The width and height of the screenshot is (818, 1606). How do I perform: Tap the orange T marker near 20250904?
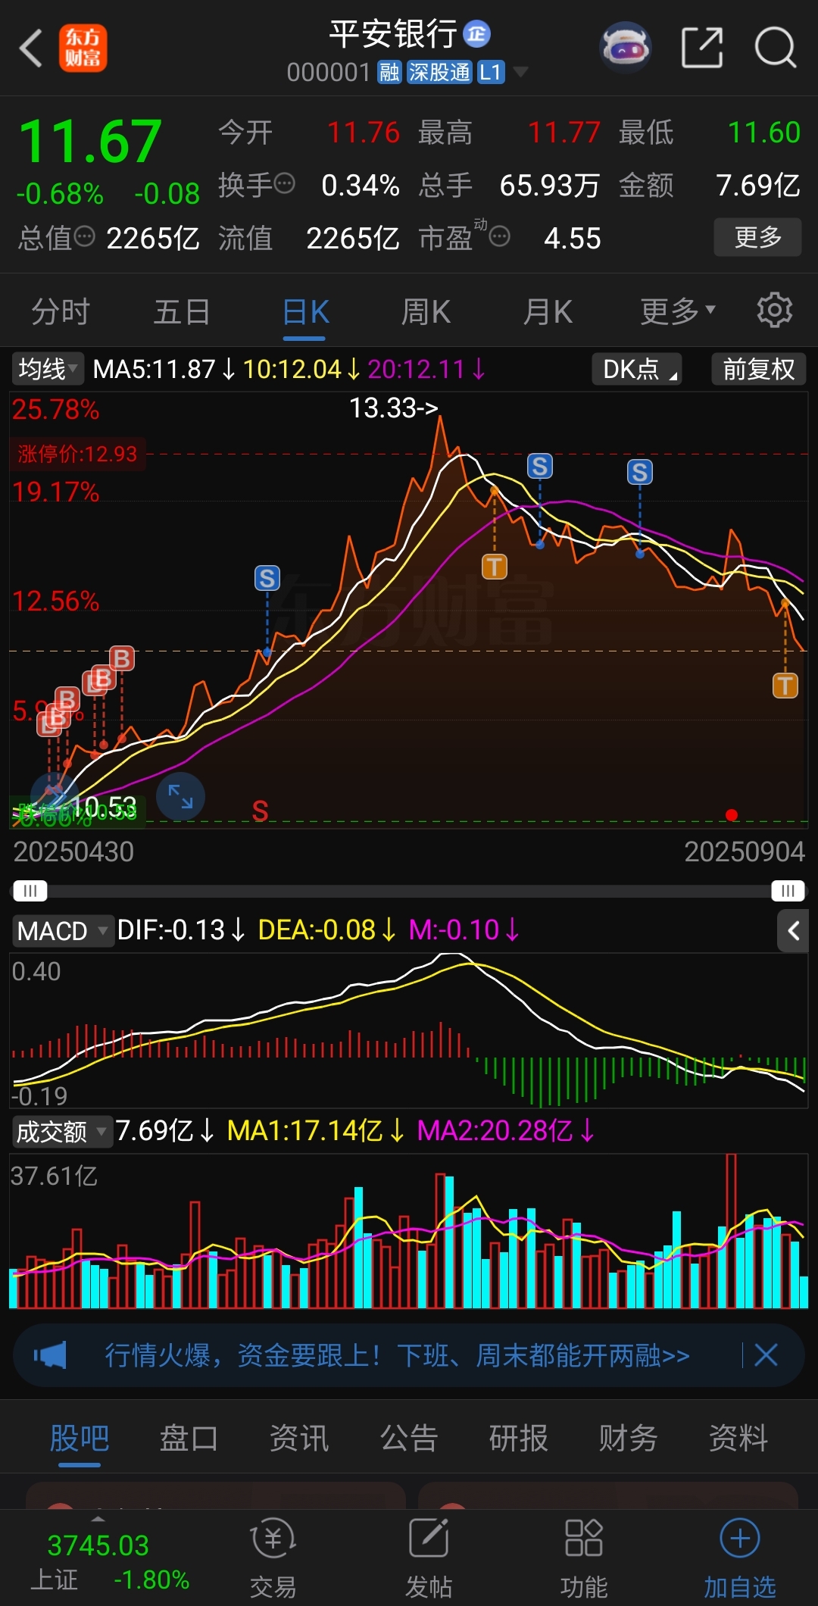pos(785,686)
